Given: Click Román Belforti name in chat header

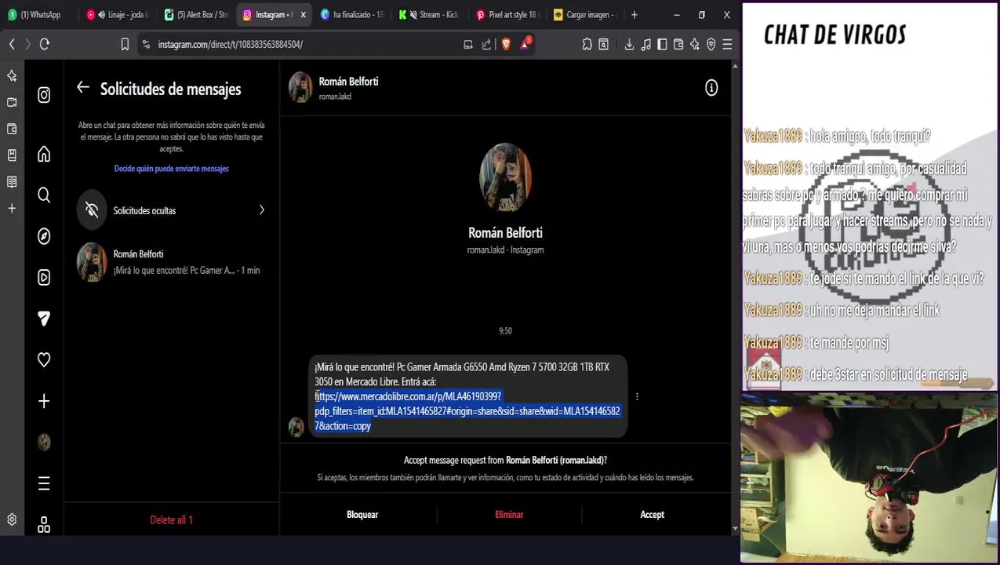Looking at the screenshot, I should [348, 82].
